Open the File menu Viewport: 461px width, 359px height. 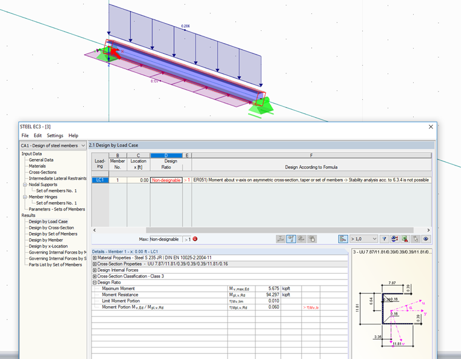tap(25, 136)
